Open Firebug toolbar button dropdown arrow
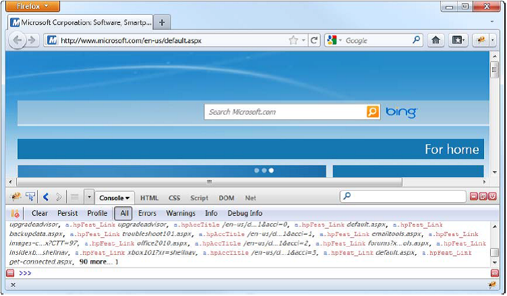This screenshot has width=507, height=296. (x=492, y=40)
